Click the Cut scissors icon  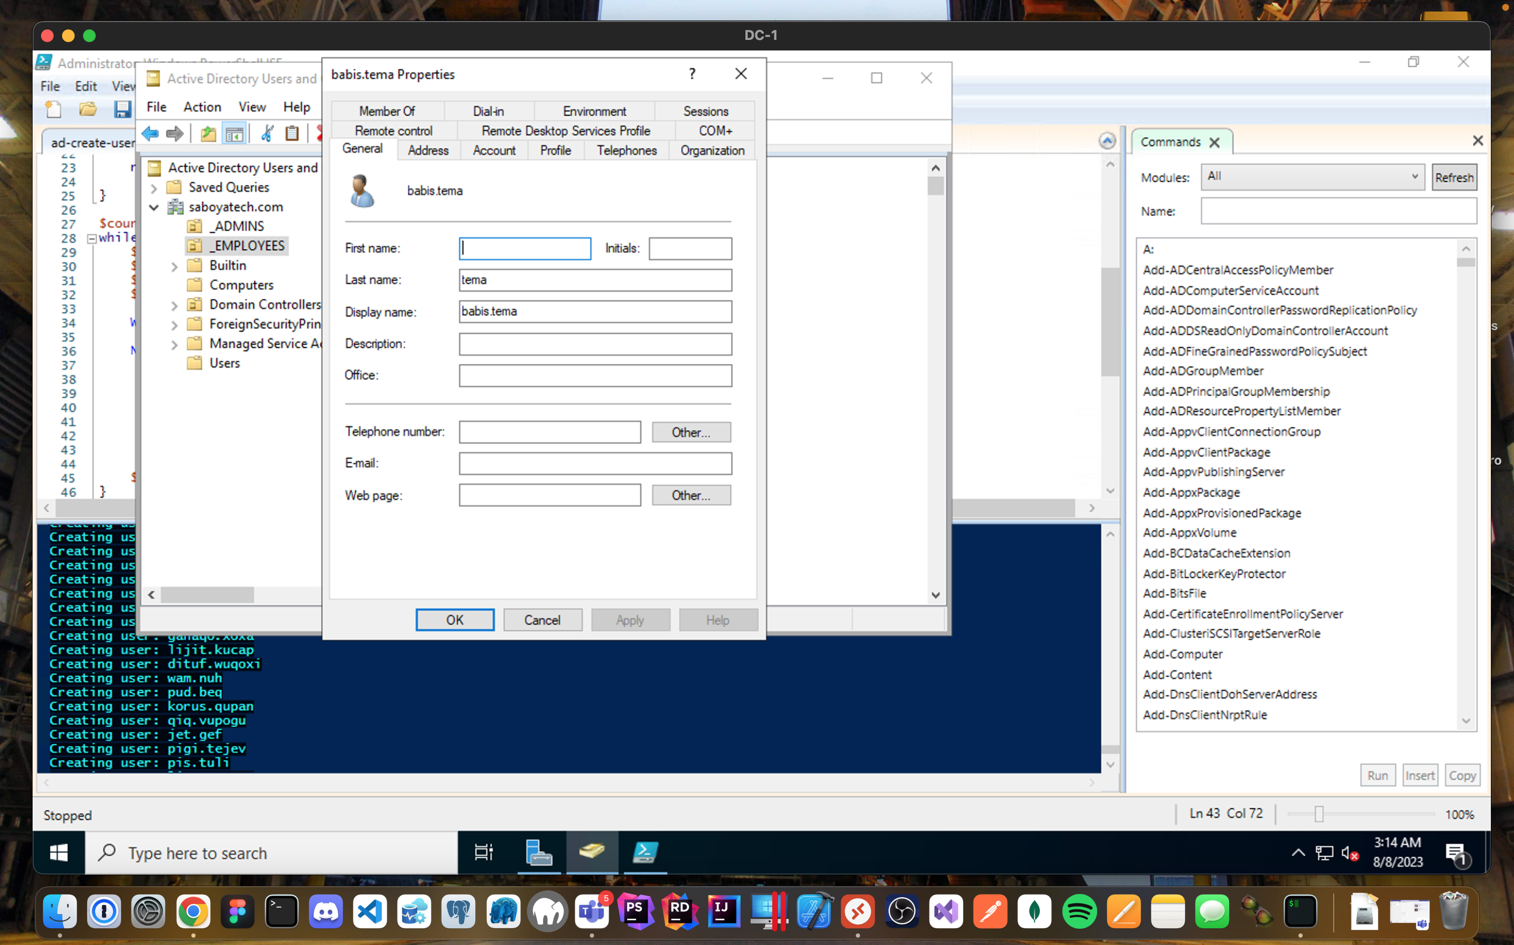click(267, 133)
